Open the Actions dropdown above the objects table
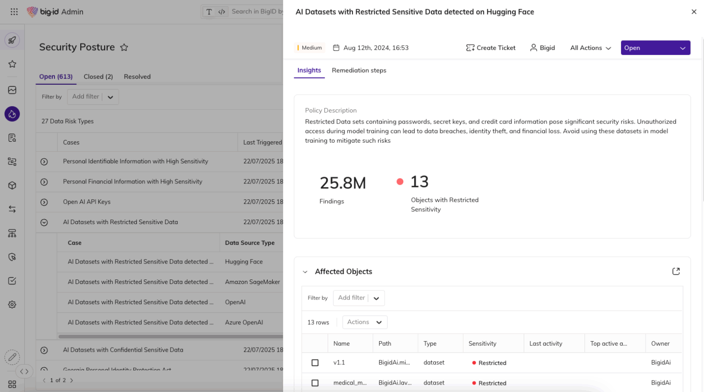Screen dimensions: 704x392 point(364,322)
